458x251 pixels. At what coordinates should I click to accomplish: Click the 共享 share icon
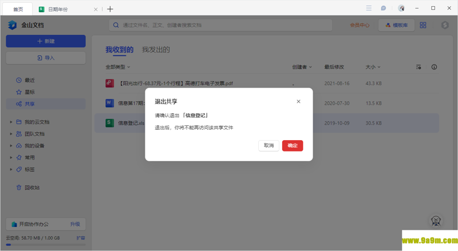19,104
